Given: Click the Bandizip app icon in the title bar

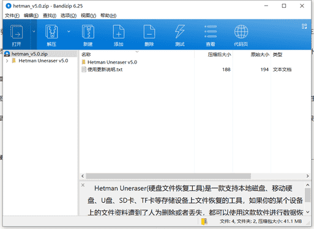Looking at the screenshot, I should (9, 6).
